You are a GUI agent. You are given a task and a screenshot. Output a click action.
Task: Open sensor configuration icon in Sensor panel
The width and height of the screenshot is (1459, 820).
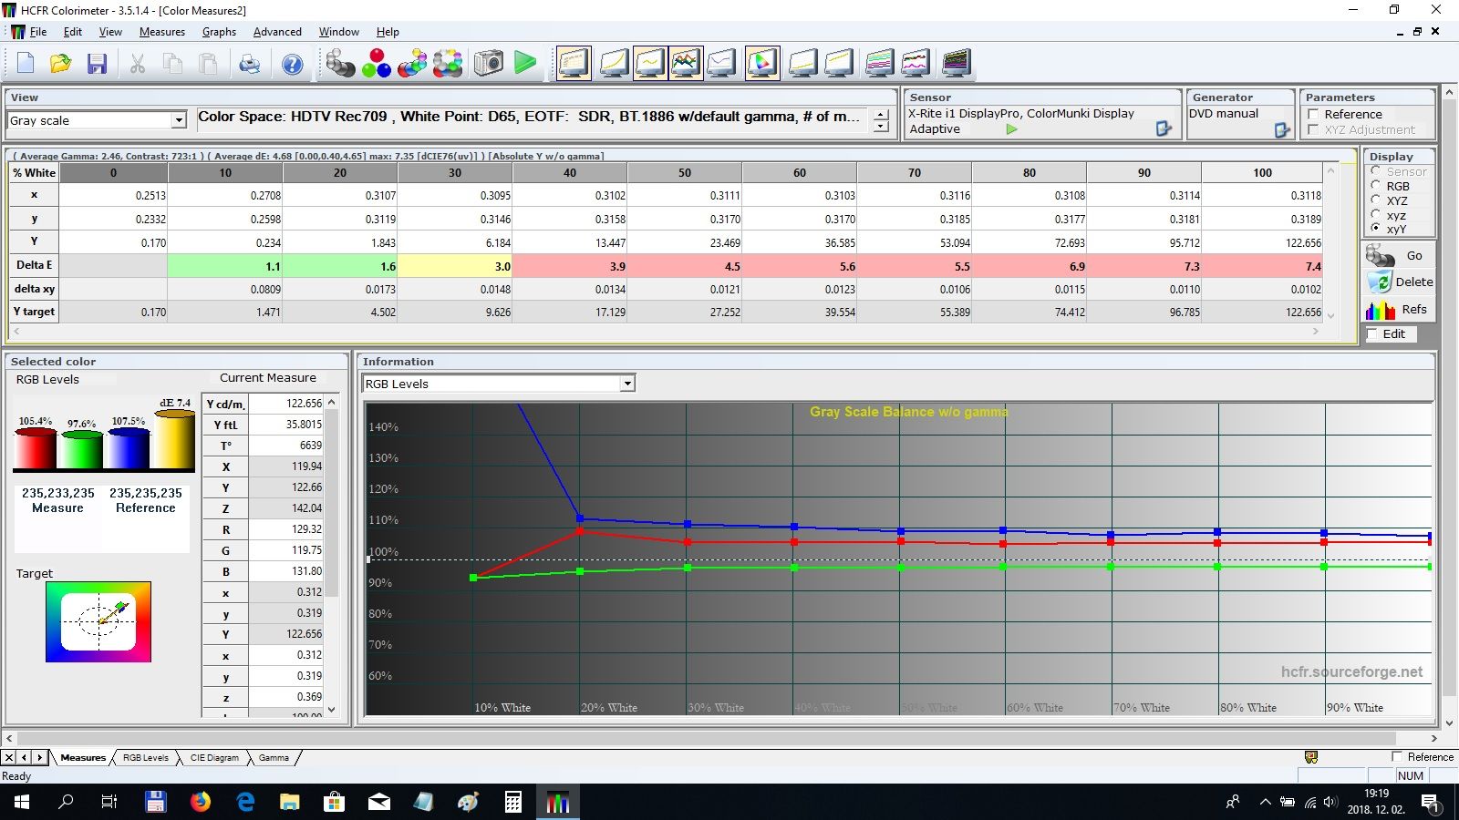point(1164,128)
